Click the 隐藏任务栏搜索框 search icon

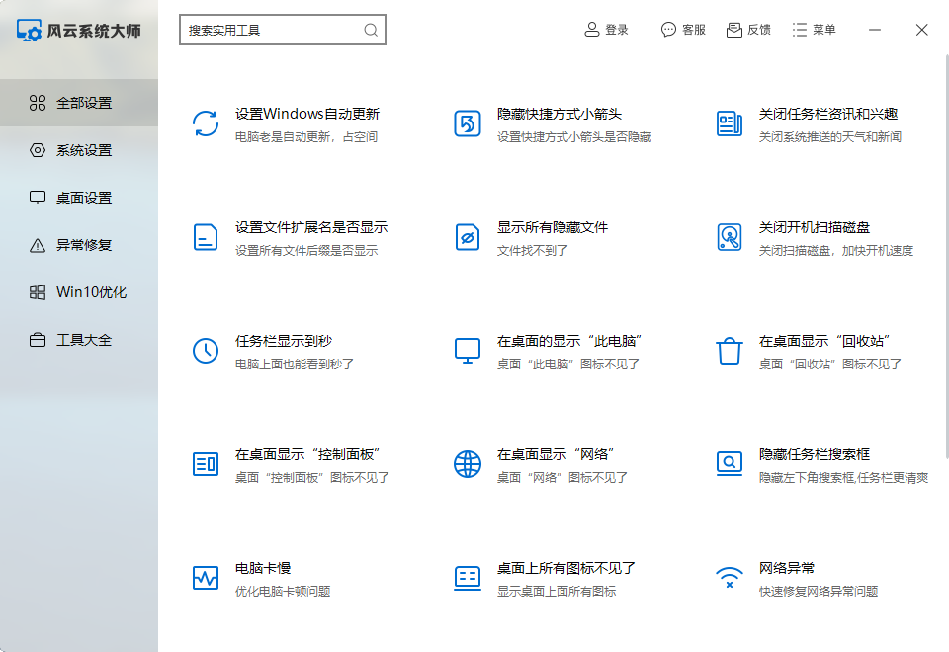coord(730,464)
